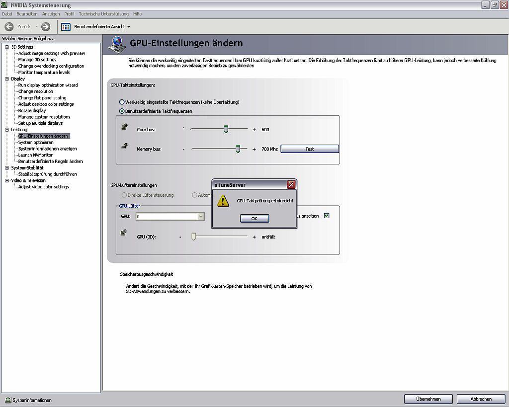Select Systeminformationen anzeigen
The height and width of the screenshot is (407, 509).
[x=48, y=149]
